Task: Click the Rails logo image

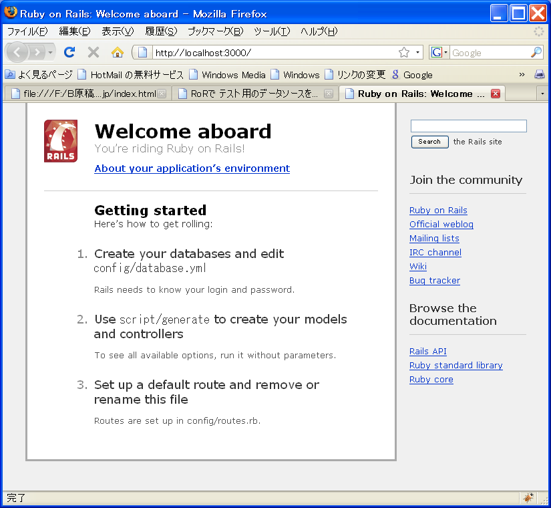Action: pyautogui.click(x=61, y=141)
